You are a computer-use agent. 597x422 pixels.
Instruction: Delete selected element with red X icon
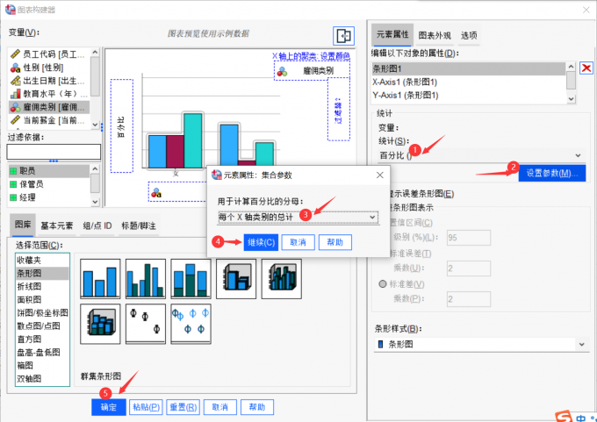pos(586,68)
